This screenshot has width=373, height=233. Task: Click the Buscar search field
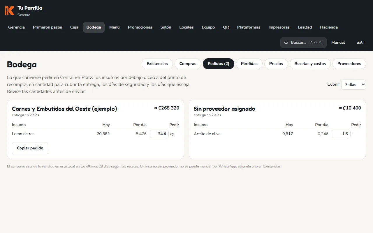(303, 43)
